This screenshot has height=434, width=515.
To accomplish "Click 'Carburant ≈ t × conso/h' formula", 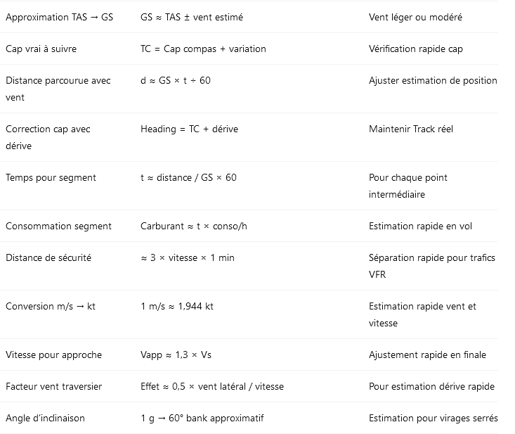I will click(194, 226).
